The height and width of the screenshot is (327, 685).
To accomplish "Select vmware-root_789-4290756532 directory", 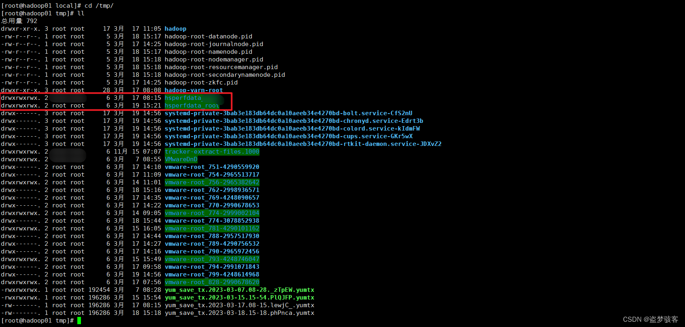I will click(x=212, y=244).
